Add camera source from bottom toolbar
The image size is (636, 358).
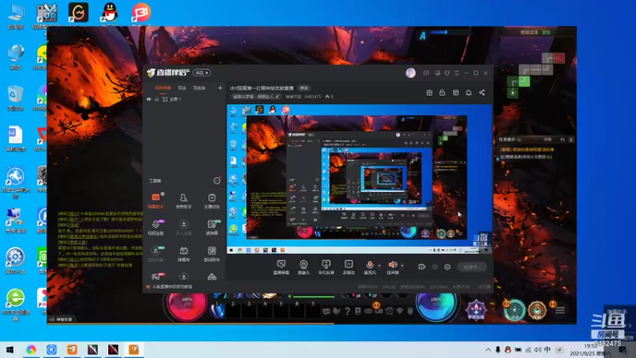(304, 267)
